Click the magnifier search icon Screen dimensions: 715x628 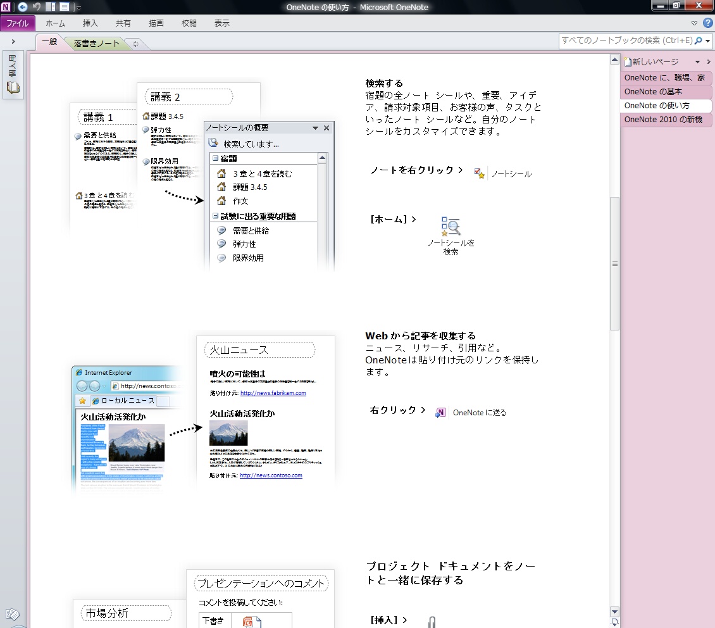(698, 41)
